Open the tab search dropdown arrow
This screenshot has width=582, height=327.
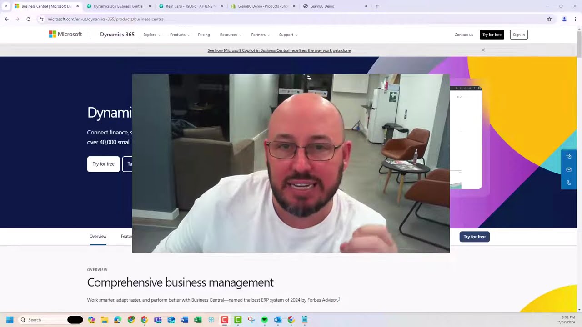(6, 6)
